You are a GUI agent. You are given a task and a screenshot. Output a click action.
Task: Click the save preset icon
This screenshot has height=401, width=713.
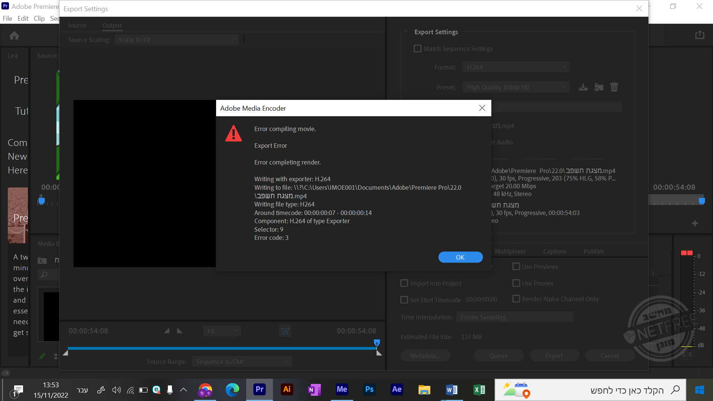[583, 87]
